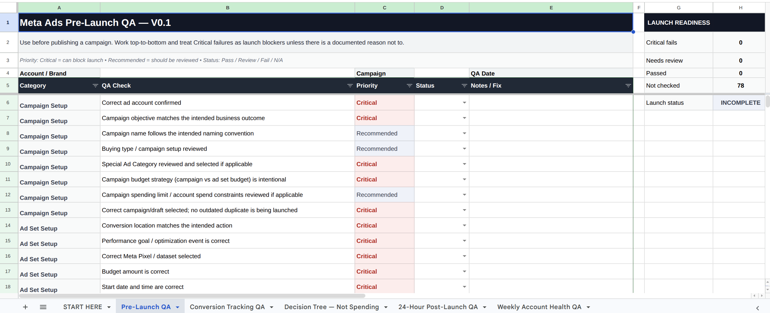Select Recommended priority for Buying type row
This screenshot has height=313, width=770.
384,149
